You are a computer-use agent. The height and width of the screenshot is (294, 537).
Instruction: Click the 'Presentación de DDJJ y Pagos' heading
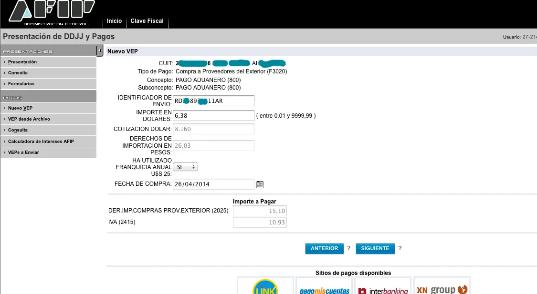click(59, 37)
